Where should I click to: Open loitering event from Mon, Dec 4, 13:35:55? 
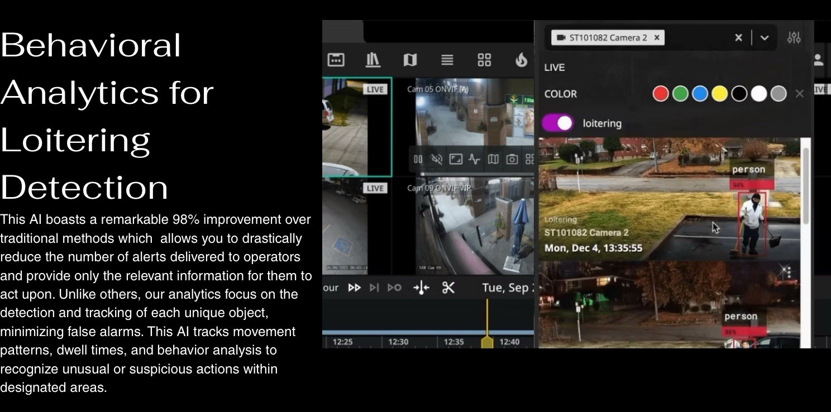[x=669, y=199]
